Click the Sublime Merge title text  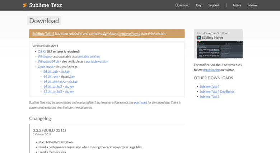tap(212, 38)
